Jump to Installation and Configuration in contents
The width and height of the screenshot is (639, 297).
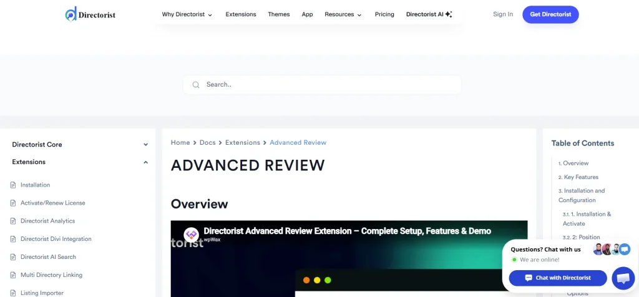click(x=582, y=195)
